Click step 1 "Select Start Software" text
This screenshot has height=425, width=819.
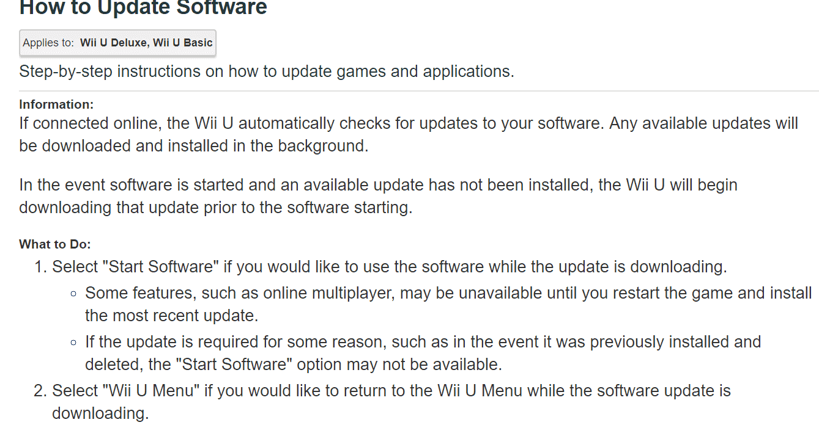[x=390, y=267]
